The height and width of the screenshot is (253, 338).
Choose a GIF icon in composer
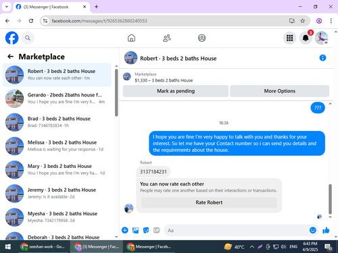(156, 230)
